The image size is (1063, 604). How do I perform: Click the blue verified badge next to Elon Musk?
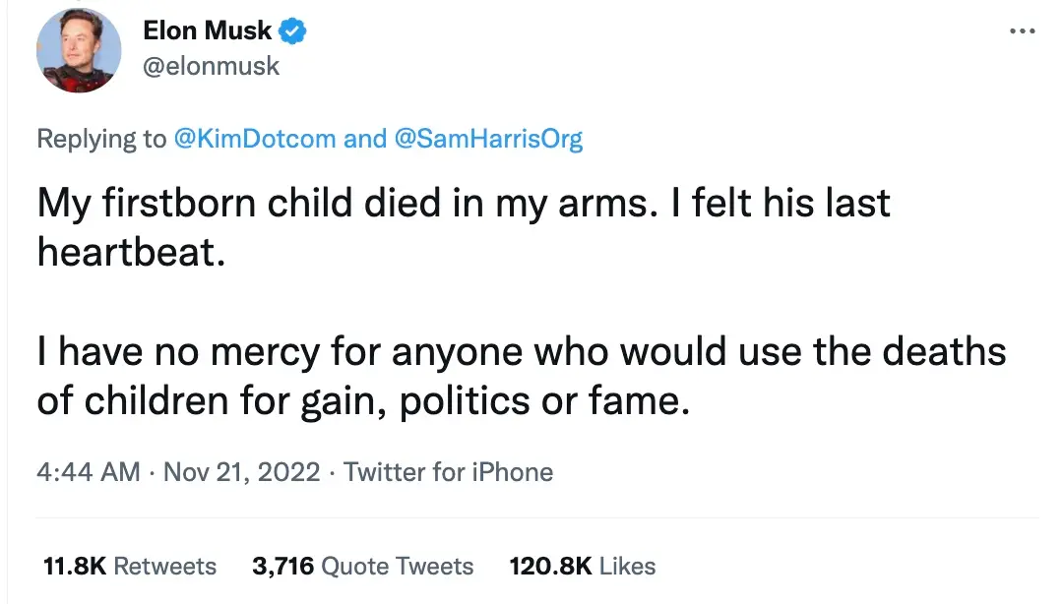291,30
